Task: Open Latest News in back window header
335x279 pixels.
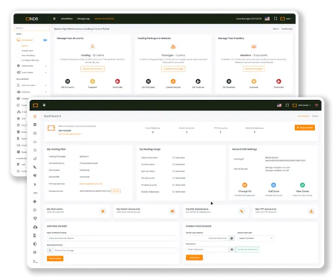Action: point(66,19)
